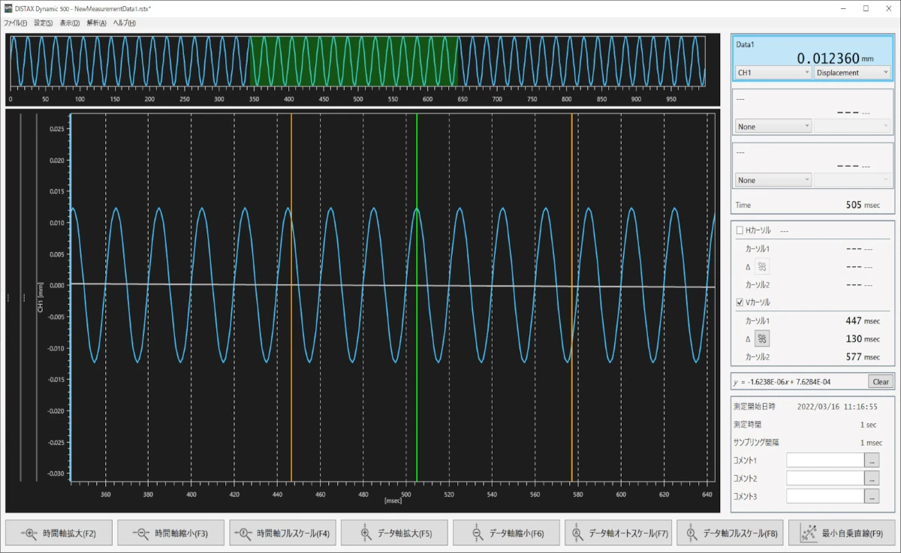Click the コメント1 input field
Screen dimensions: 901x553
point(824,460)
